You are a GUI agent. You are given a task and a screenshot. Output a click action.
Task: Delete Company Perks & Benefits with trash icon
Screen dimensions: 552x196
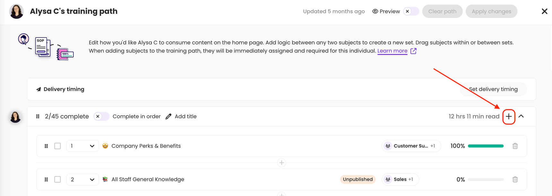tap(515, 146)
